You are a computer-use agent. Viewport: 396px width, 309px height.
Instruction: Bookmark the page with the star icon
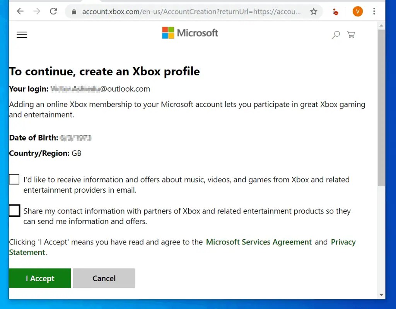314,11
